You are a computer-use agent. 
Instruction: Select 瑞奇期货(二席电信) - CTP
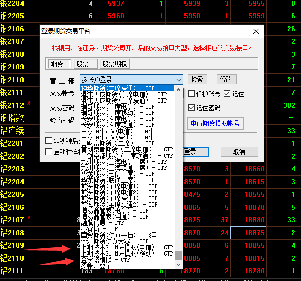127,107
